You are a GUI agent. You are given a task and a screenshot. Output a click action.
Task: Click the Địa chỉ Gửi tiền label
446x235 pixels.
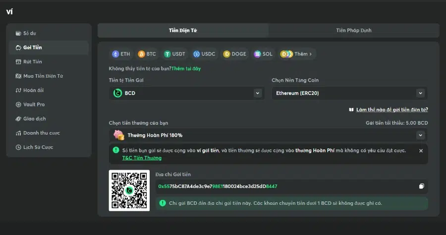(x=173, y=174)
